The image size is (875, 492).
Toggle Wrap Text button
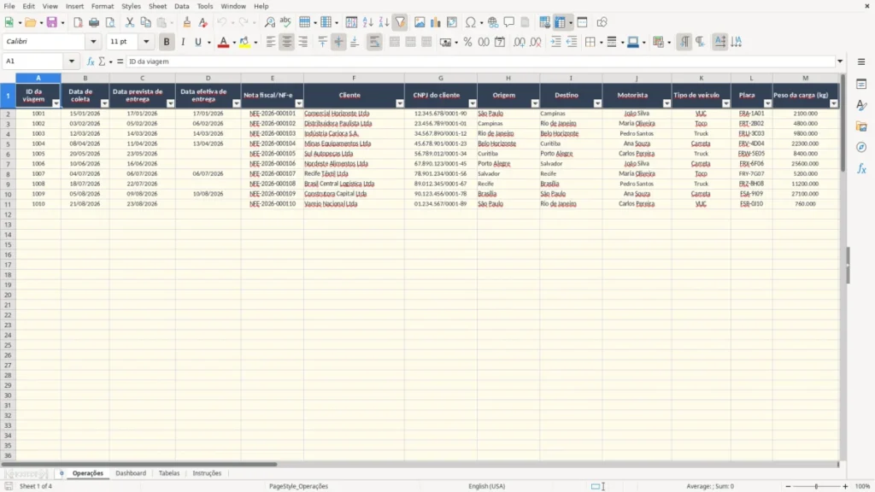point(374,42)
